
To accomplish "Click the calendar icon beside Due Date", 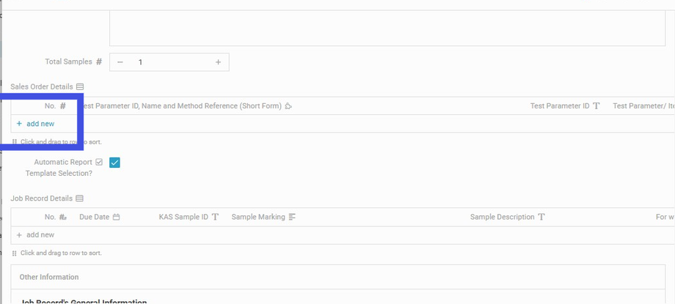I will (116, 217).
